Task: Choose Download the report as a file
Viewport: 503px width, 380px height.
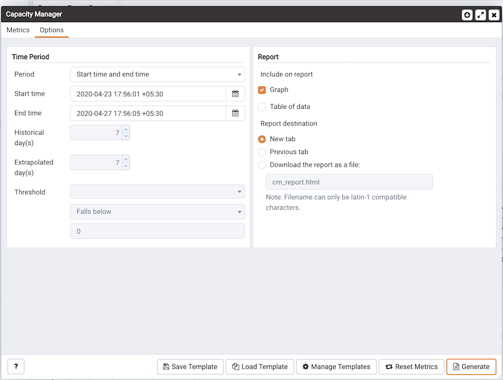Action: pos(262,165)
